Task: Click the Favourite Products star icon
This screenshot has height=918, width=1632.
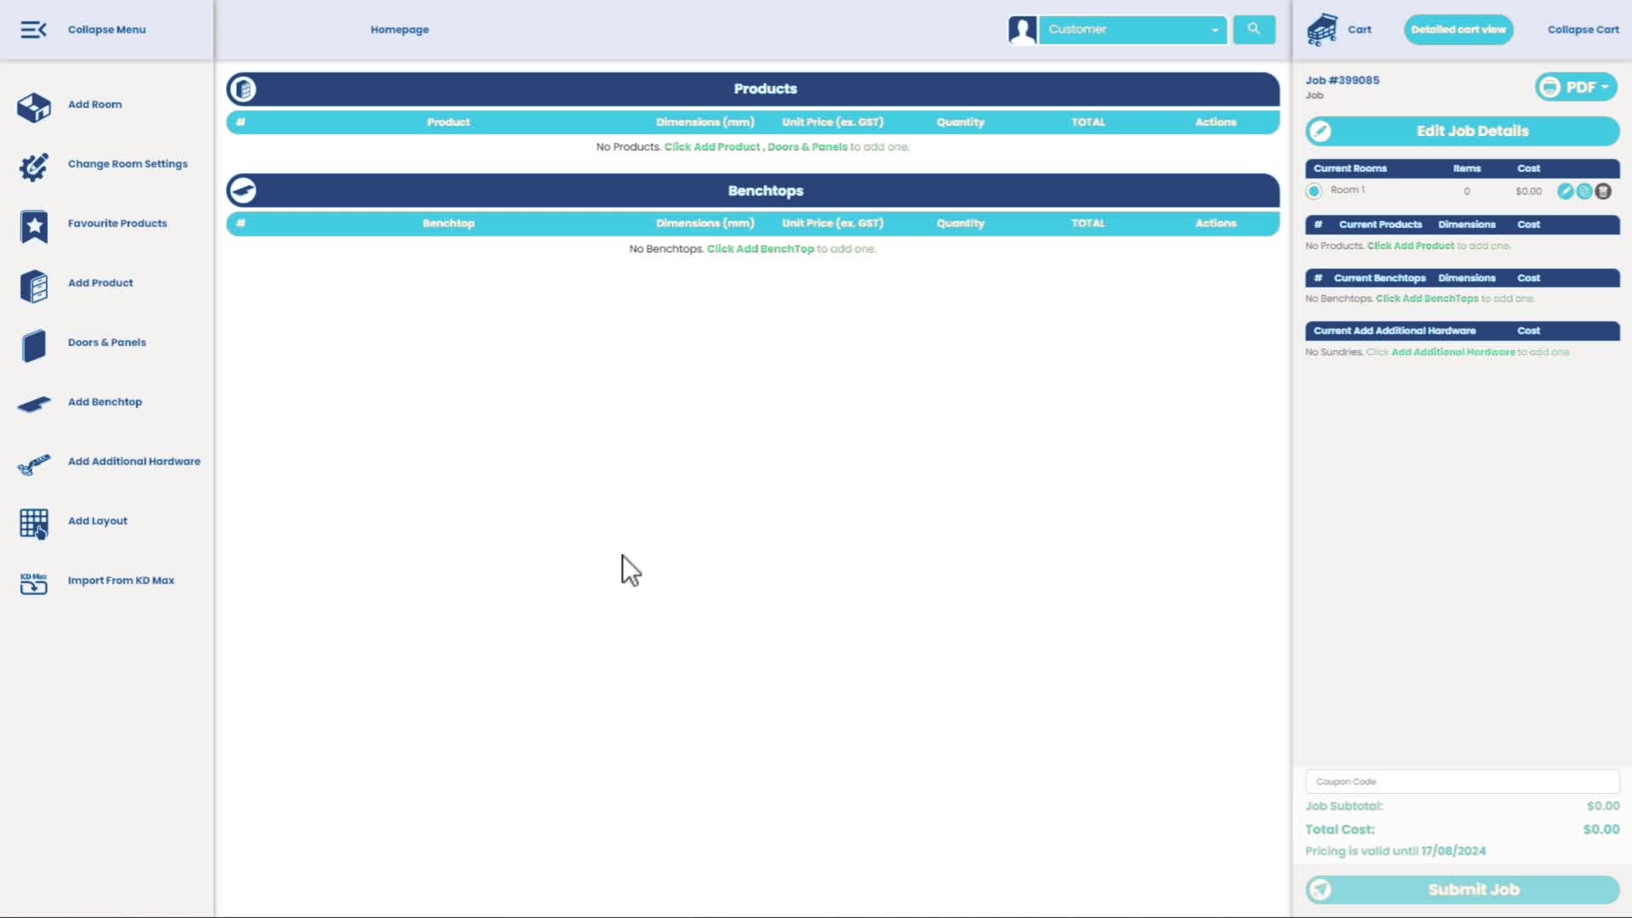Action: point(34,226)
